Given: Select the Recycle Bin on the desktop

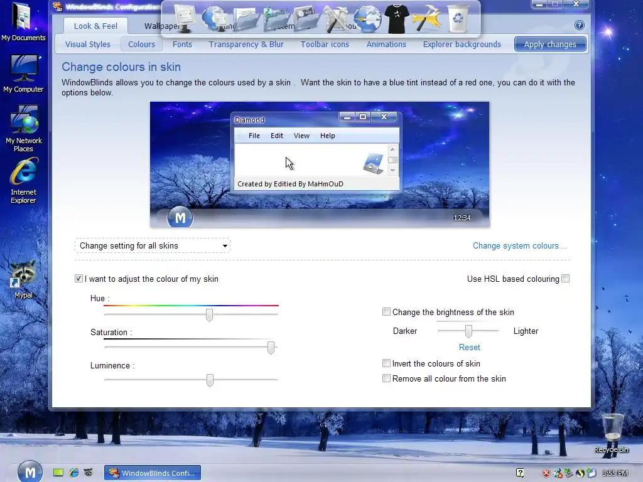Looking at the screenshot, I should pyautogui.click(x=612, y=434).
